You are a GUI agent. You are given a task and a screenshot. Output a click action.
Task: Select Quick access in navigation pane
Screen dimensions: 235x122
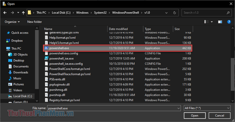pos(17,33)
